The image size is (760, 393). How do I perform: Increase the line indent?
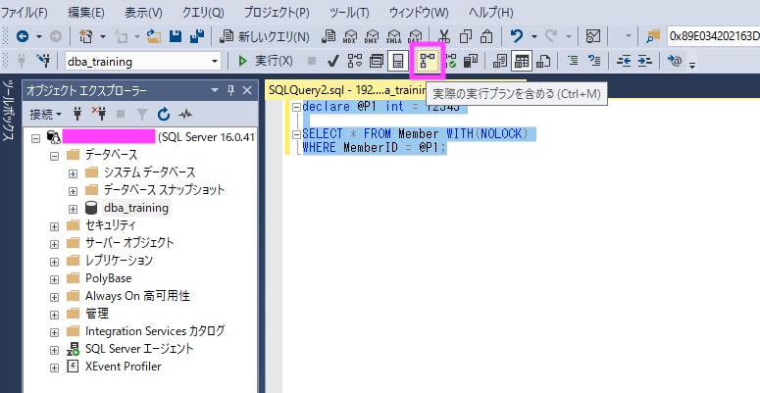click(x=644, y=61)
